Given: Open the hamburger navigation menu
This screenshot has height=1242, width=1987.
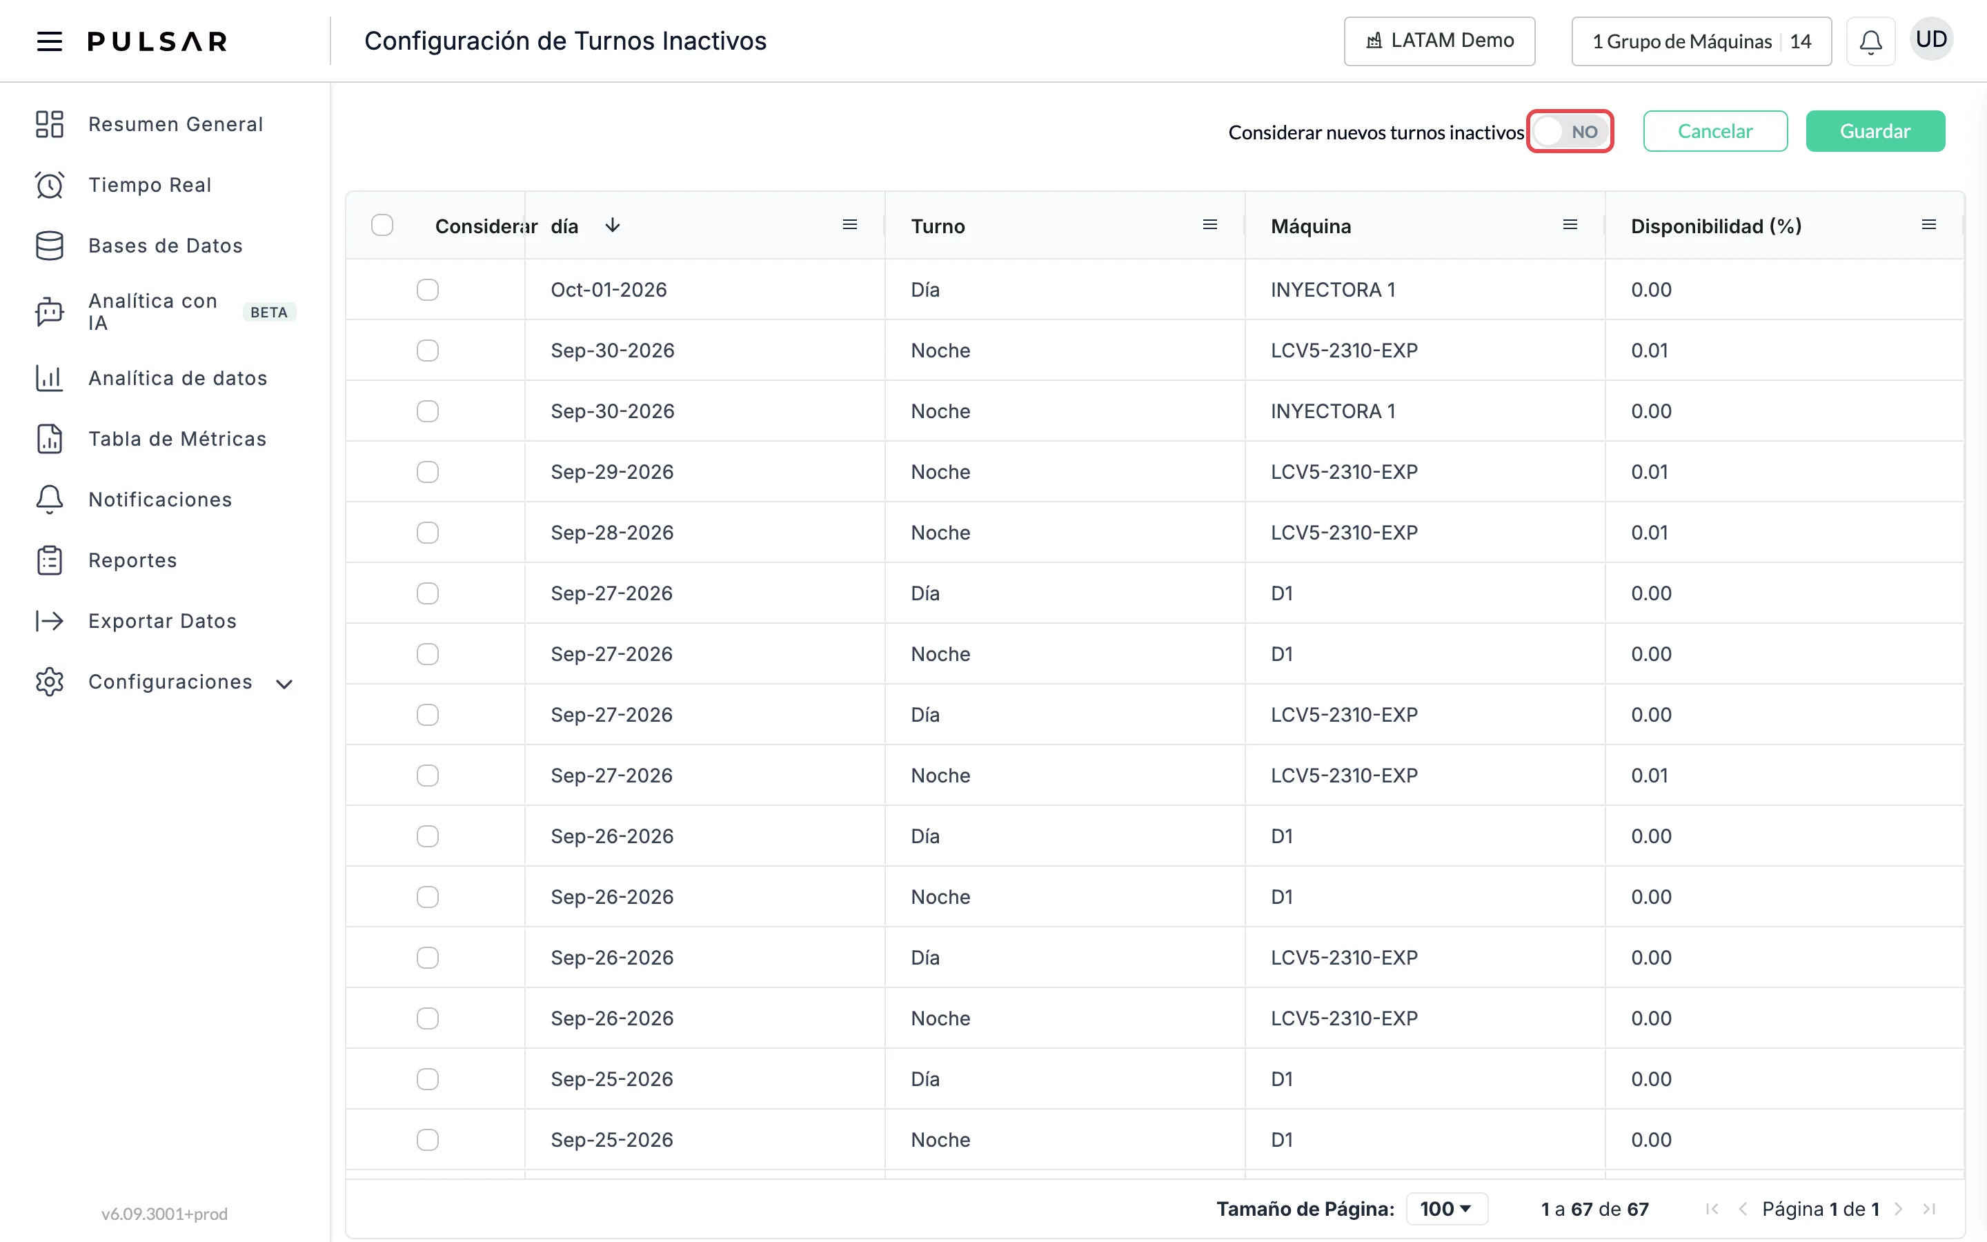Looking at the screenshot, I should tap(49, 41).
